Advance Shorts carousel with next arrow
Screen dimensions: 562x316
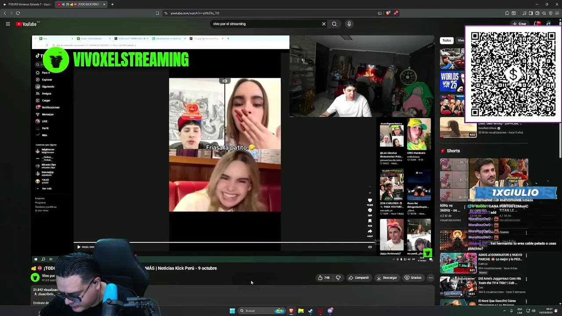point(527,184)
